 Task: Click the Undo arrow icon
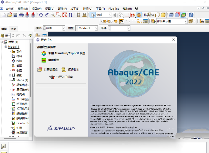[x=127, y=21]
